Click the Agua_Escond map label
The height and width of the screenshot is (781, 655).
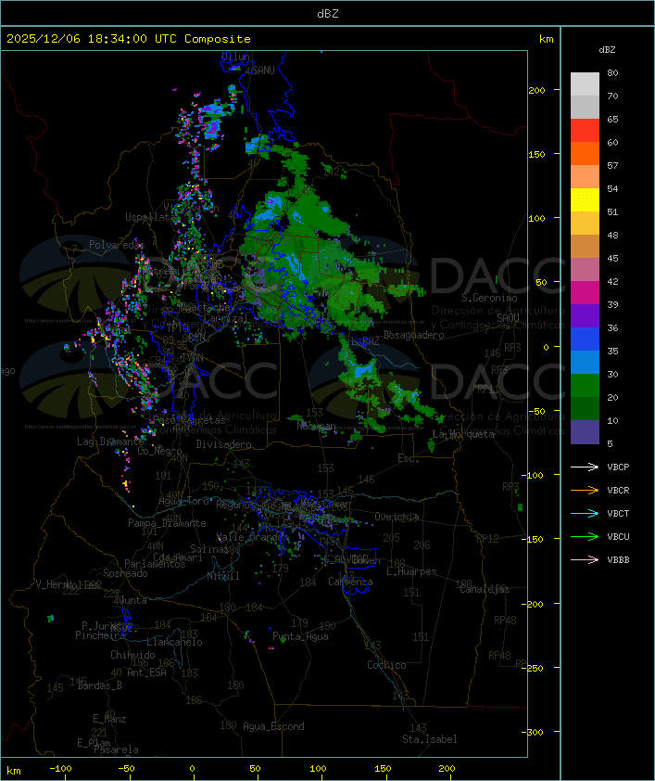(273, 726)
